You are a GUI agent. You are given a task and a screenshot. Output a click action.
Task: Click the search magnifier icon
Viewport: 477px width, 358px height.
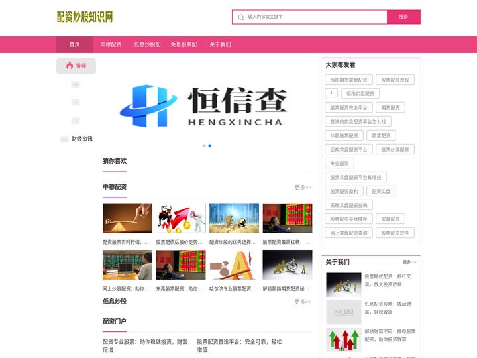240,17
